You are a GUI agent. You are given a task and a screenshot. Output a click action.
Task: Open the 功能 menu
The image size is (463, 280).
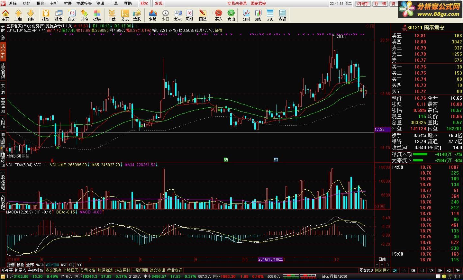click(x=26, y=4)
